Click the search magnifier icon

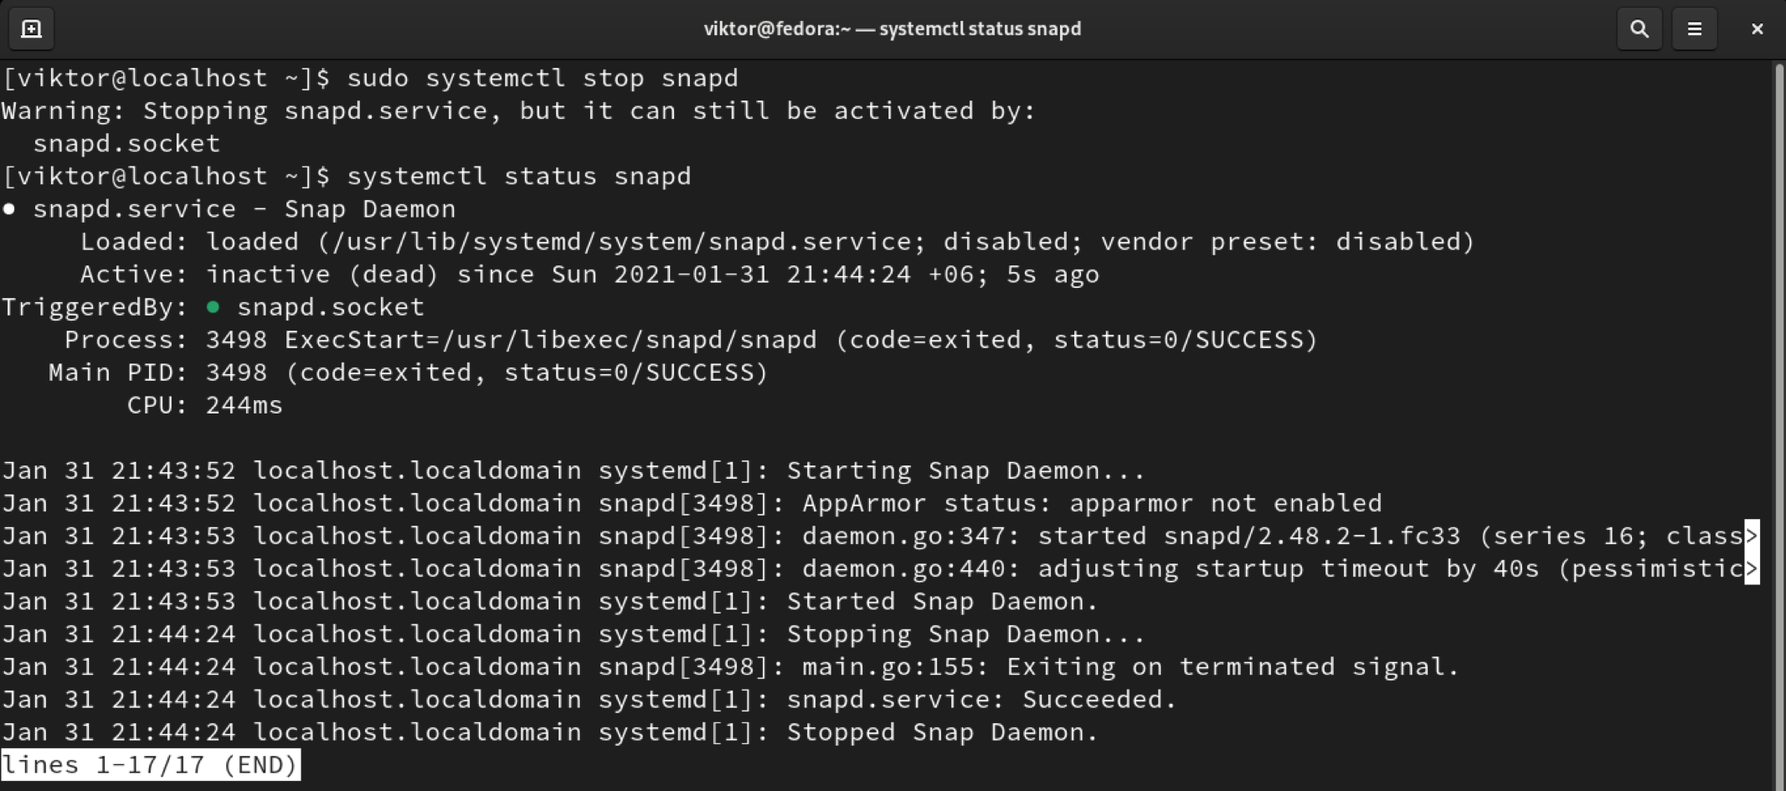[1639, 29]
